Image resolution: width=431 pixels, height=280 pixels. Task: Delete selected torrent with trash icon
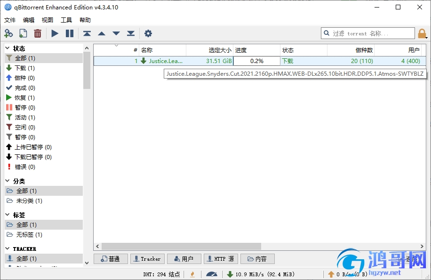(37, 33)
